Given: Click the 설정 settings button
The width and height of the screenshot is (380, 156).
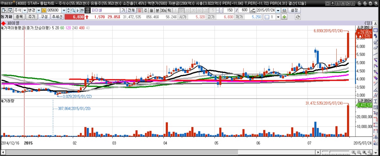Looking at the screenshot, I should coord(294,10).
